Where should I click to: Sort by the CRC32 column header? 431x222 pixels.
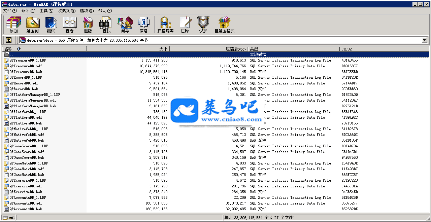click(x=384, y=49)
